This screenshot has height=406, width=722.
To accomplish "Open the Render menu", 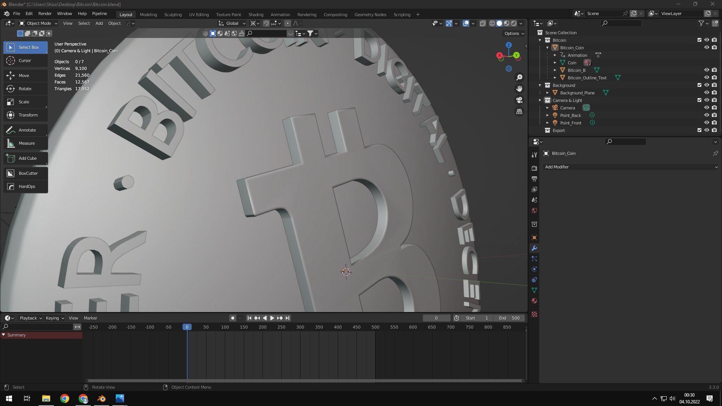I will click(x=45, y=14).
